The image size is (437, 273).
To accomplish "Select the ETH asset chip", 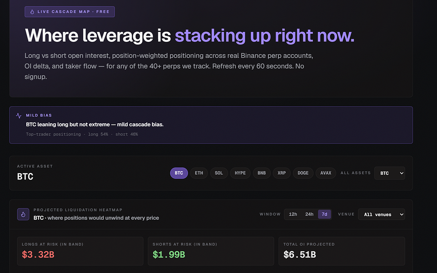I will coord(199,173).
